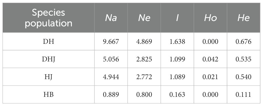Click the I value 1.099 cell
Screen dimensions: 263x106
point(177,59)
